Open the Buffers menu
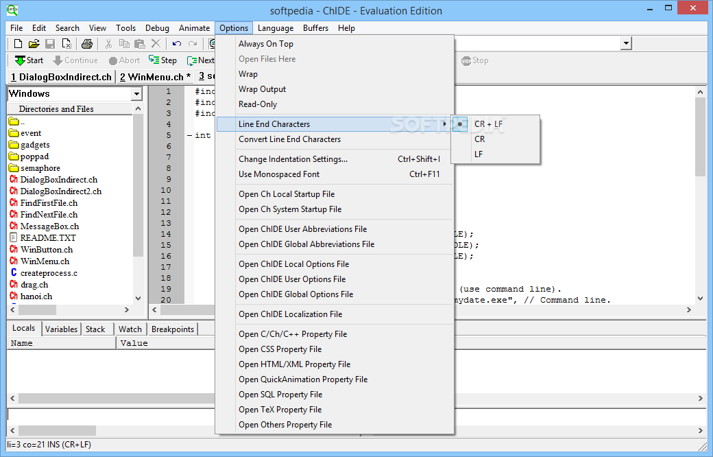The image size is (713, 457). tap(315, 27)
